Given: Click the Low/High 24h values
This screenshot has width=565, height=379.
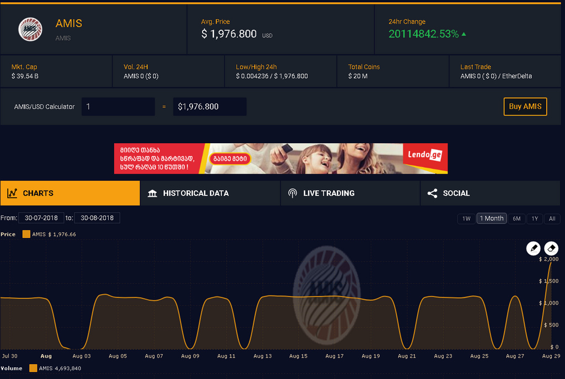Looking at the screenshot, I should pos(271,76).
